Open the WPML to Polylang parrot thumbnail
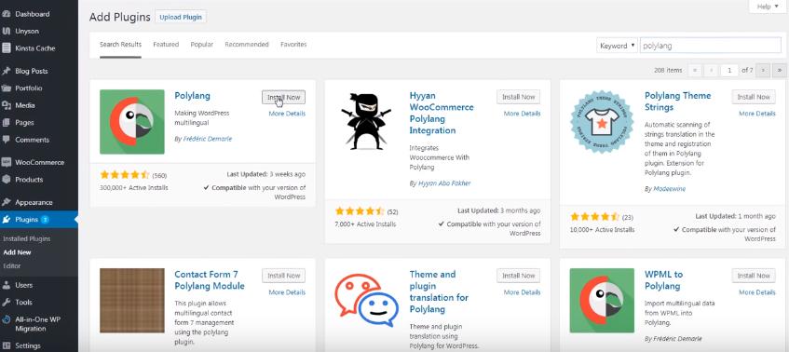The width and height of the screenshot is (789, 352). (602, 300)
